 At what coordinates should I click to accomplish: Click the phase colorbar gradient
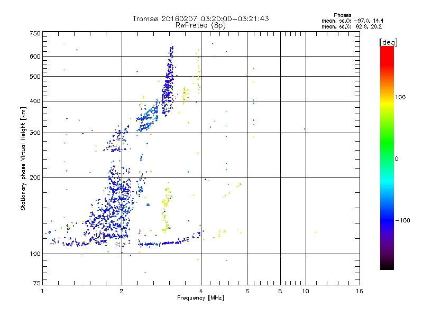coord(387,157)
